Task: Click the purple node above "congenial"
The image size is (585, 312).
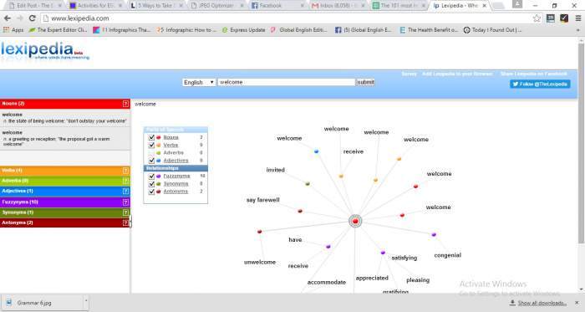Action: [x=434, y=235]
